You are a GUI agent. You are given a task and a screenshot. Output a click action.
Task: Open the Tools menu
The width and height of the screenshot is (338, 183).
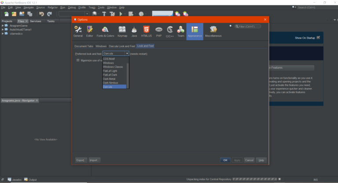101,7
